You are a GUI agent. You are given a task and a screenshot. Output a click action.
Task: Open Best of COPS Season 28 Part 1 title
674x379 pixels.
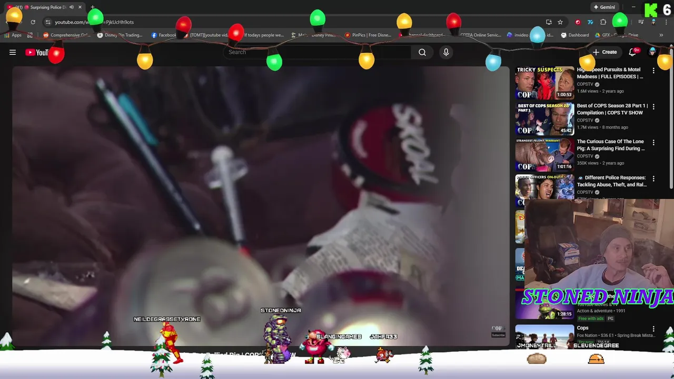[612, 109]
